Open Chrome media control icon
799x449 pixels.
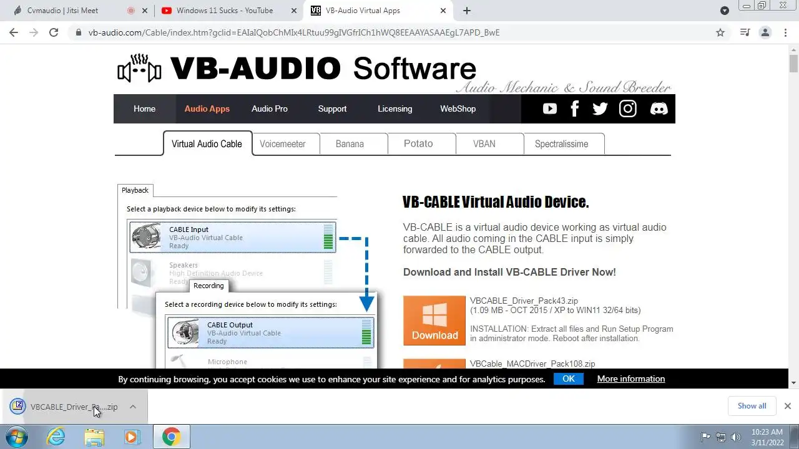point(745,32)
